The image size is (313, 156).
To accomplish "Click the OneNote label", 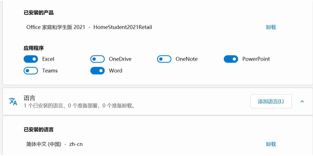I will tap(187, 59).
